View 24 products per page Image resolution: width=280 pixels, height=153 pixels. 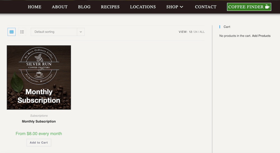196,32
